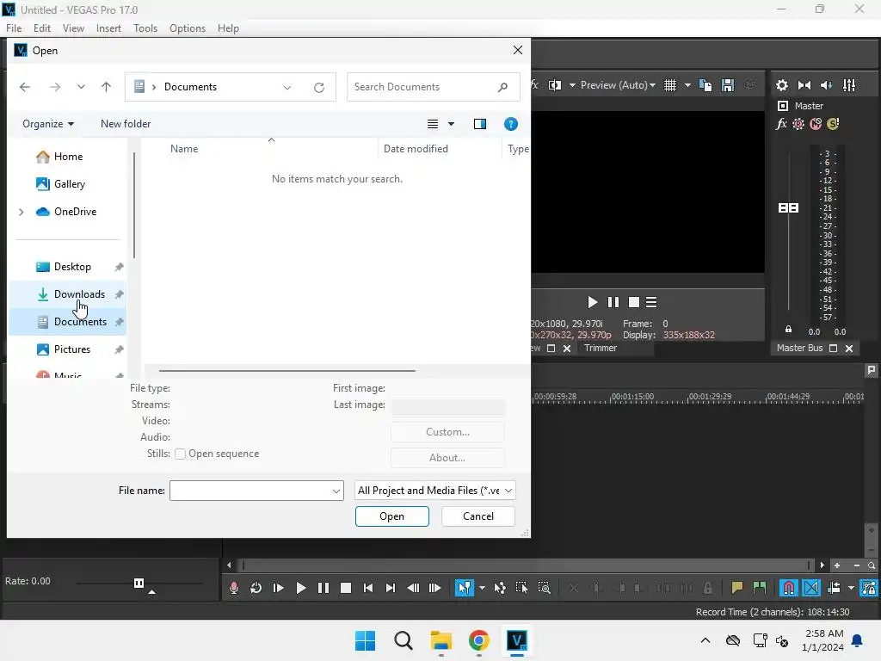Click Play in the Video Preview window
881x661 pixels.
pos(592,302)
